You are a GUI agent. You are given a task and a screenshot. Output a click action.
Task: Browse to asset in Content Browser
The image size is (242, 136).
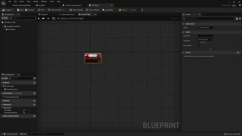click(x=29, y=10)
